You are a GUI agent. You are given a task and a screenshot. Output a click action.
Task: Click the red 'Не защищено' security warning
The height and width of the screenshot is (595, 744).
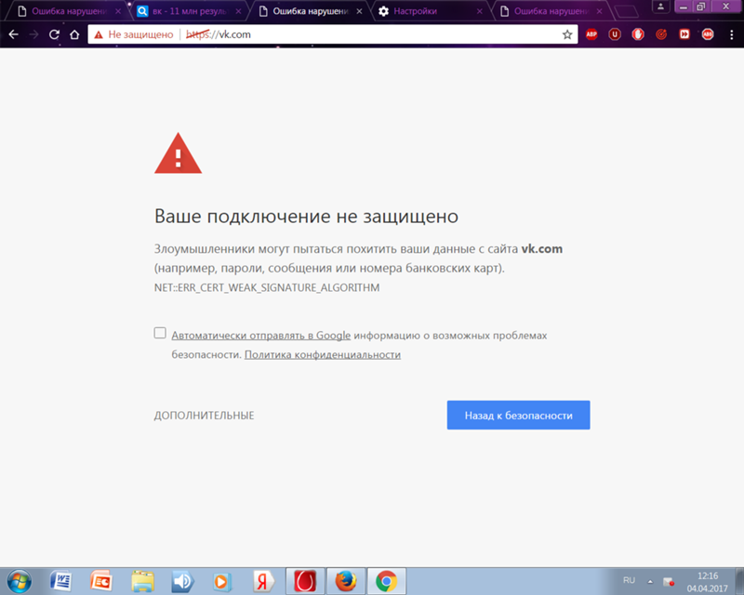(134, 34)
